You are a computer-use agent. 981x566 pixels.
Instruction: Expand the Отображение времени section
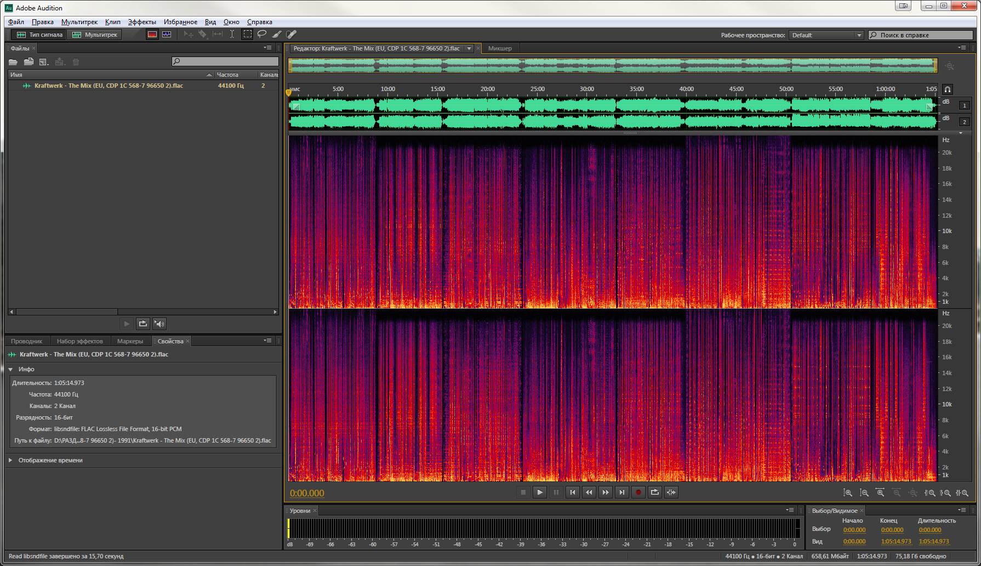10,460
